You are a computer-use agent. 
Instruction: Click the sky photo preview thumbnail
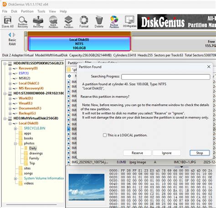(x=87, y=187)
